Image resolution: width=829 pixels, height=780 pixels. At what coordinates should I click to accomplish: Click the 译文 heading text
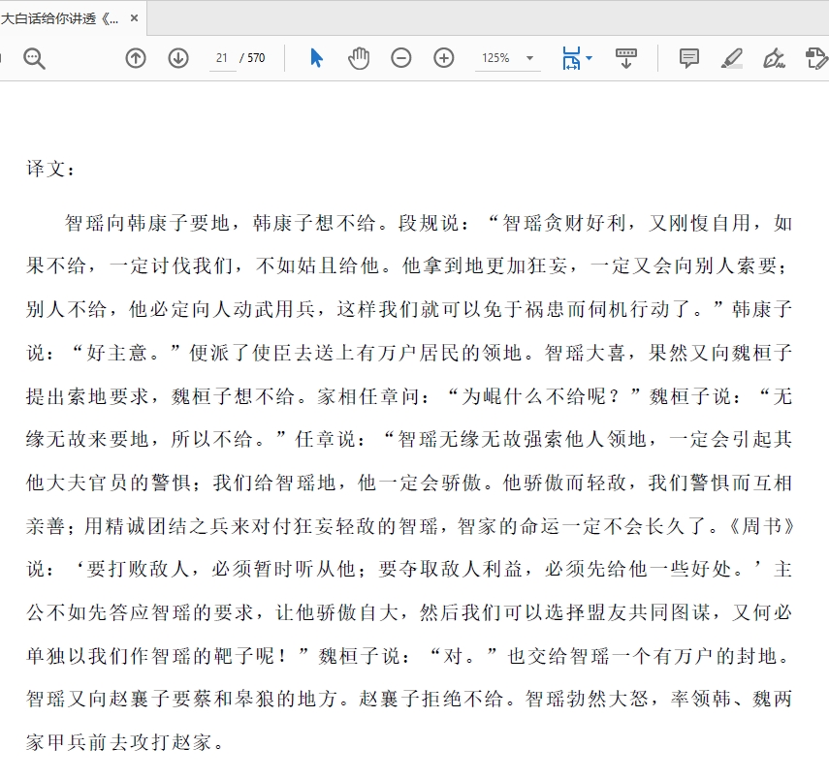pyautogui.click(x=50, y=169)
